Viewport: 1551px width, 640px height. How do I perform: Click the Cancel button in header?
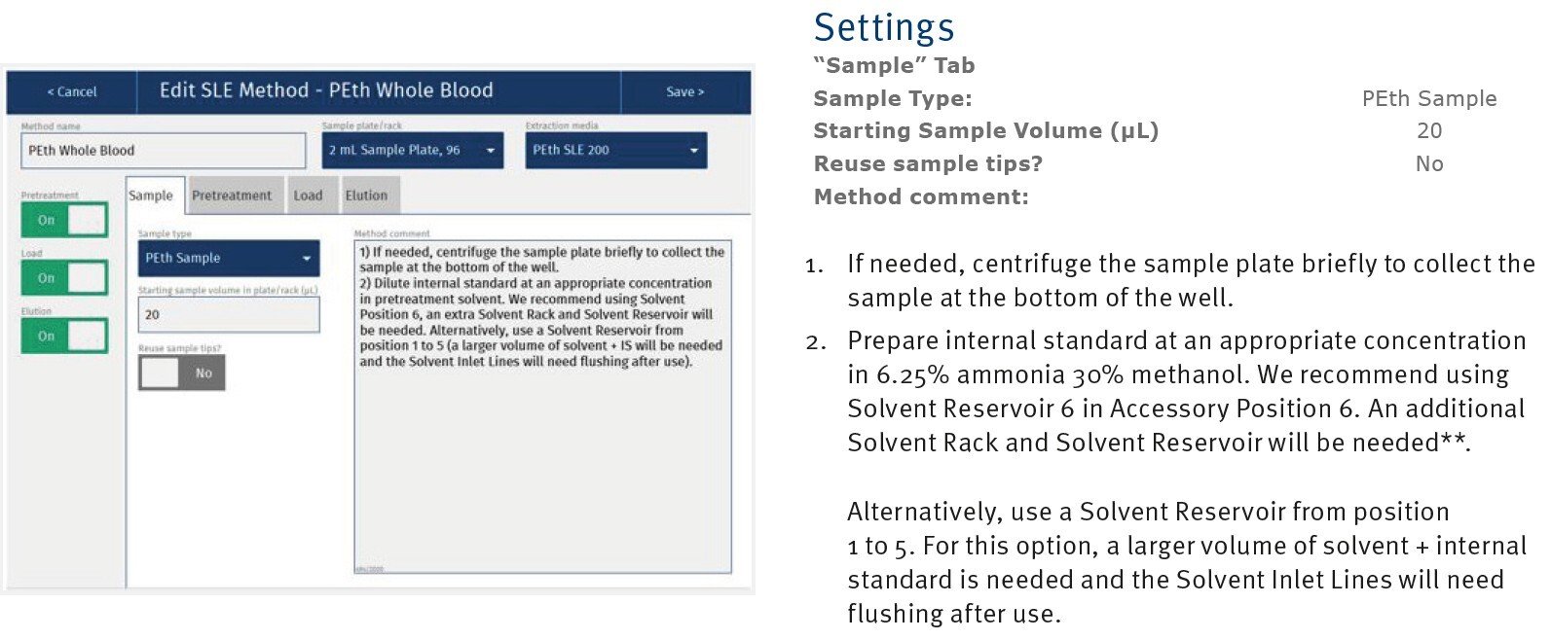point(72,92)
